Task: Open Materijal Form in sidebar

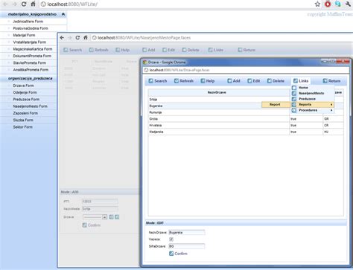Action: coord(24,35)
